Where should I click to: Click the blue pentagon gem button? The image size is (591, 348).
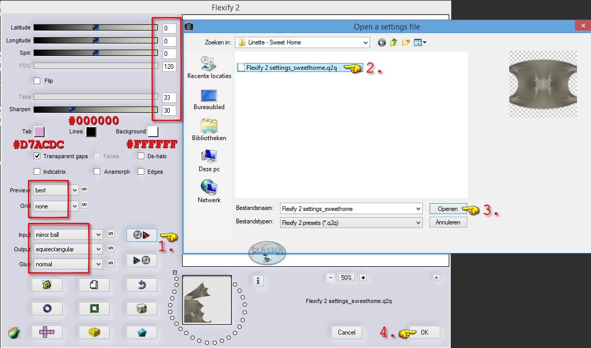(141, 332)
